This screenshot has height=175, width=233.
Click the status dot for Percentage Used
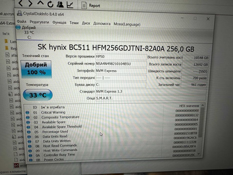tap(29, 132)
